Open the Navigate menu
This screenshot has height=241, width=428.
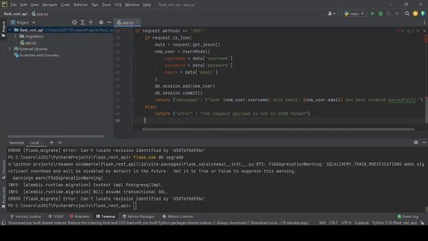click(50, 5)
